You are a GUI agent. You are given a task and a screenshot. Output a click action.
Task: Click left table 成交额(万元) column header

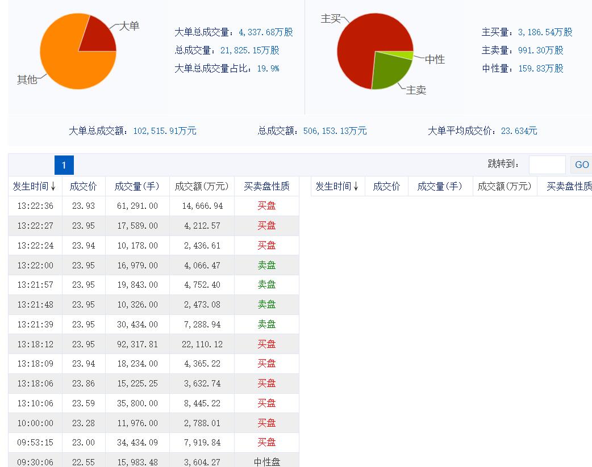click(x=202, y=186)
